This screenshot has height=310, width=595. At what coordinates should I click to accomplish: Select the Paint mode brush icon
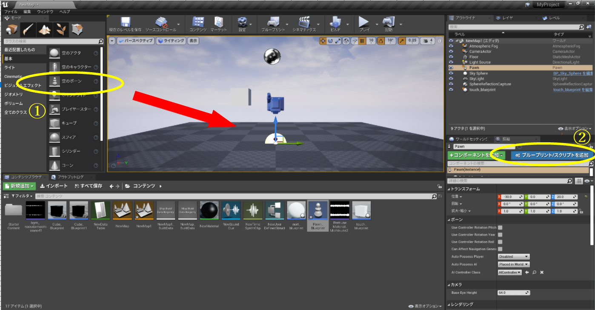pos(28,30)
